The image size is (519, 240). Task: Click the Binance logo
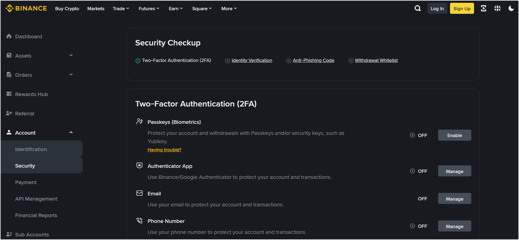[26, 8]
